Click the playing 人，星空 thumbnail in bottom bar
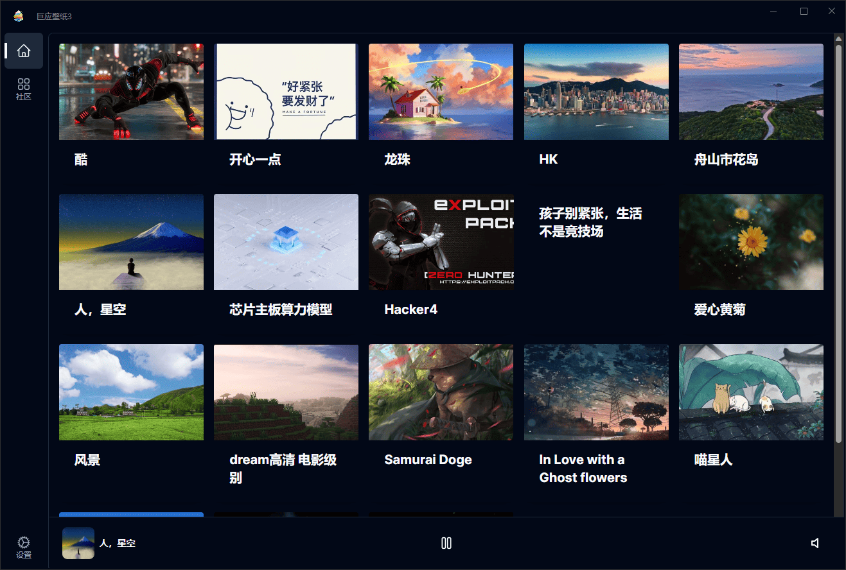 tap(78, 542)
